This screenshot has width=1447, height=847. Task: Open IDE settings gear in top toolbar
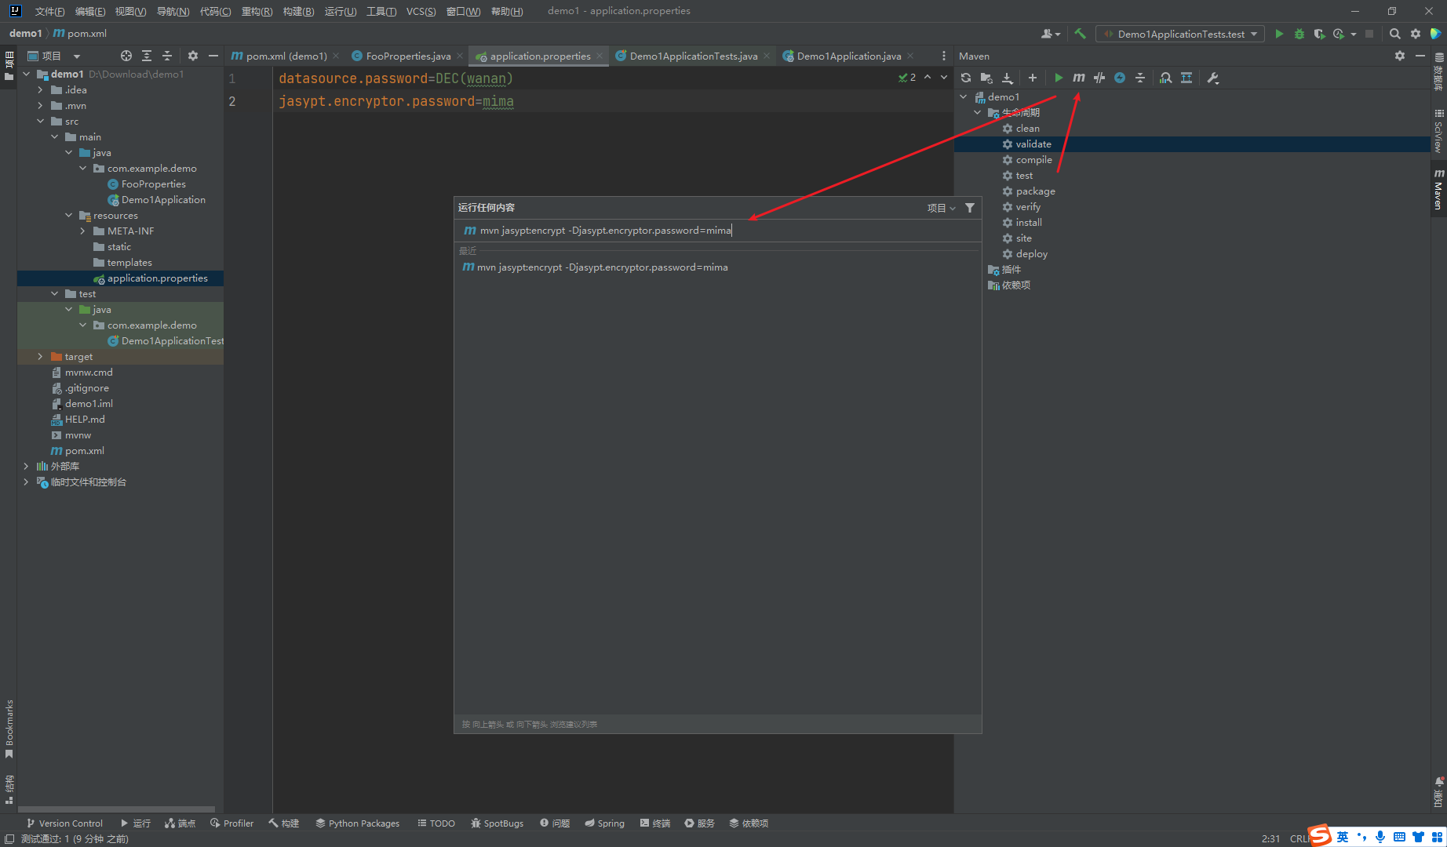tap(1416, 34)
